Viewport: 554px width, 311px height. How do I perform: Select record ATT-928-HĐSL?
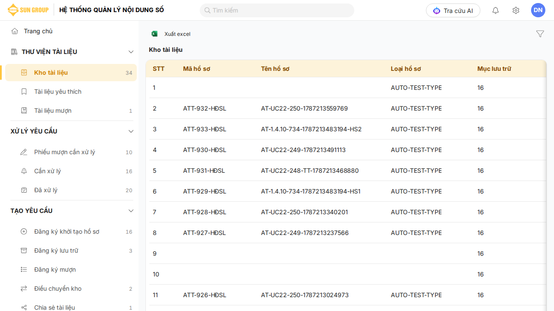tap(205, 212)
